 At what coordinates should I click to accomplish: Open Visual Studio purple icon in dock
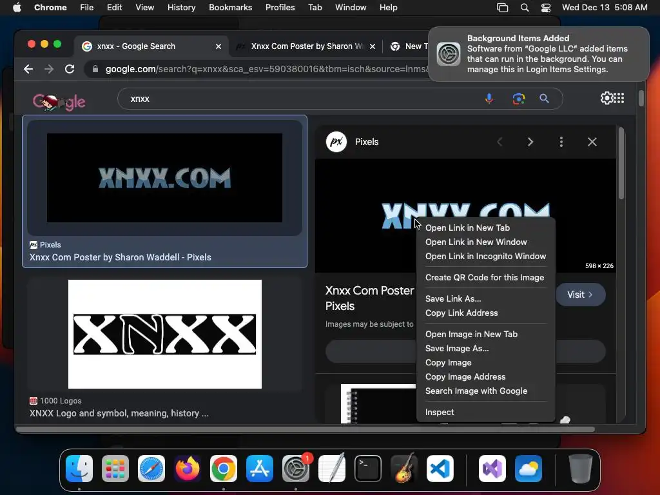tap(492, 469)
